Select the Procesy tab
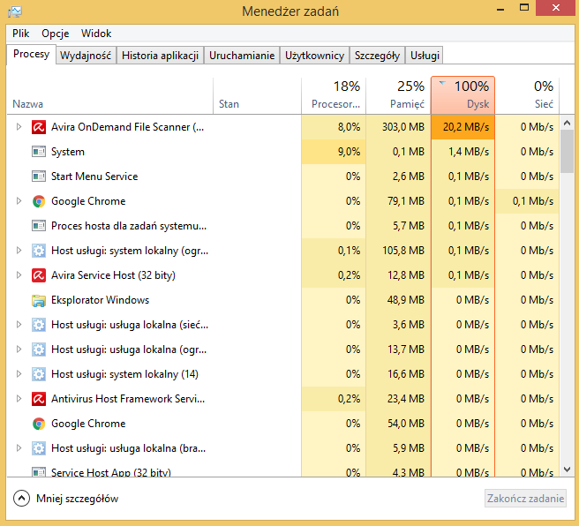The height and width of the screenshot is (526, 579). click(32, 54)
